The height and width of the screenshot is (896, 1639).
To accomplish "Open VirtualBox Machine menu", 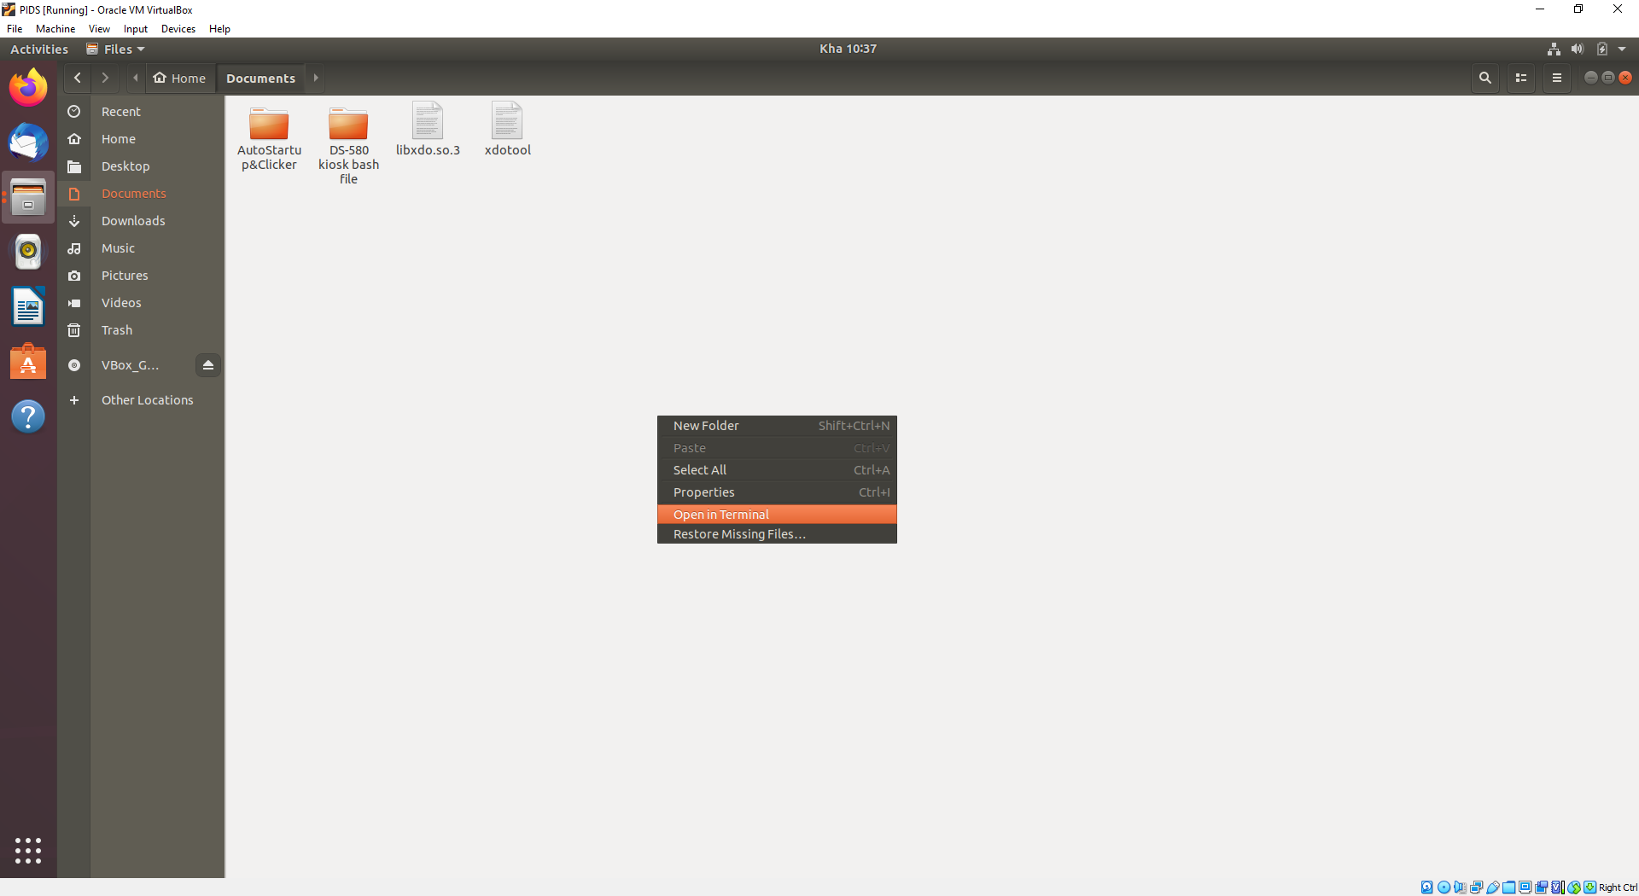I will click(x=55, y=28).
